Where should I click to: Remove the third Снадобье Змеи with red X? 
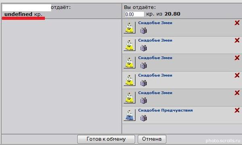pyautogui.click(x=237, y=58)
